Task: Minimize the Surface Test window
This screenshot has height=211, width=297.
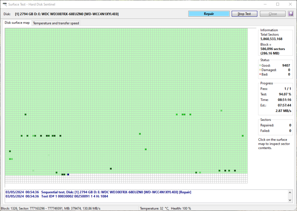Action: [x=265, y=4]
